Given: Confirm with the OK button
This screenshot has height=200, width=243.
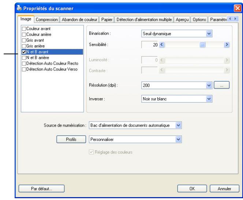Looking at the screenshot, I should click(192, 189).
